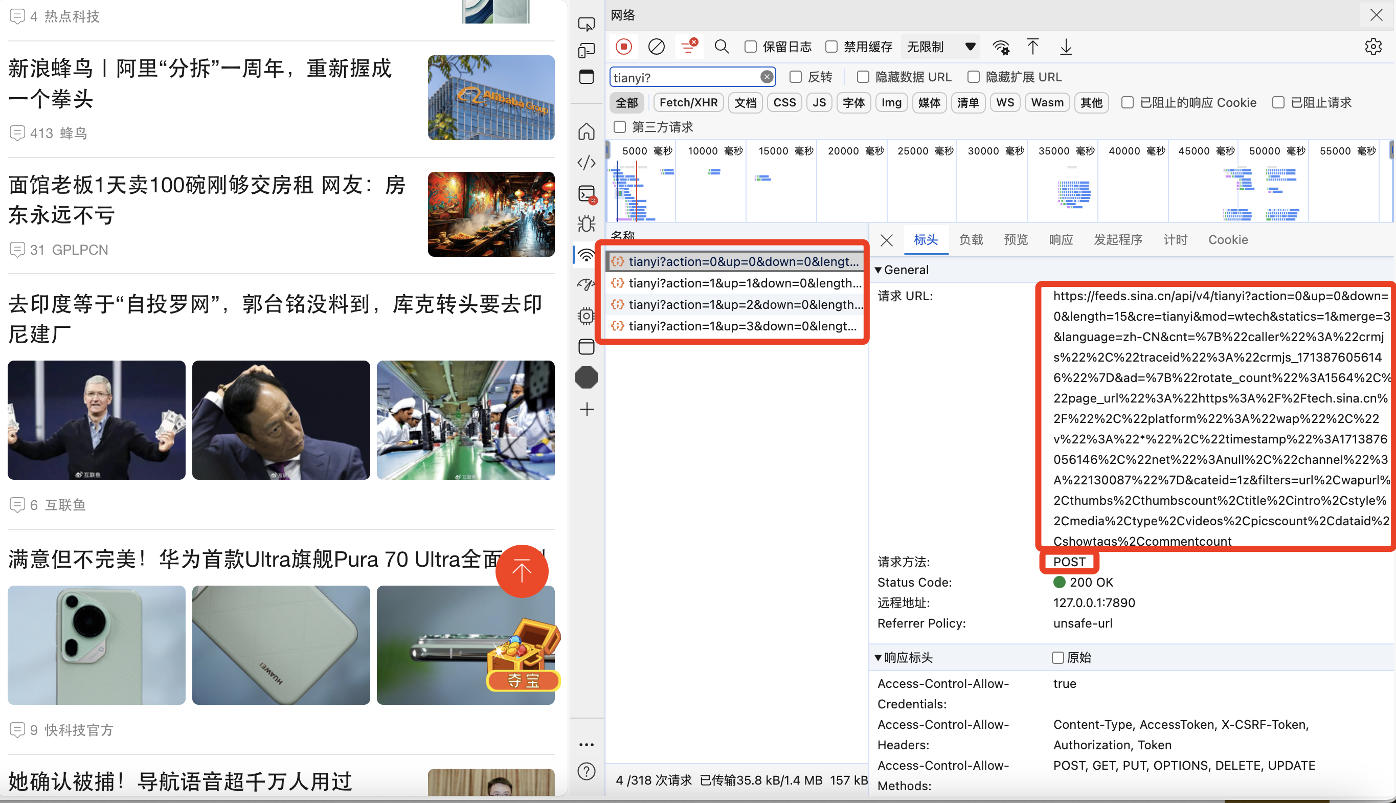Clear the network log with circle-slash icon

pos(656,47)
